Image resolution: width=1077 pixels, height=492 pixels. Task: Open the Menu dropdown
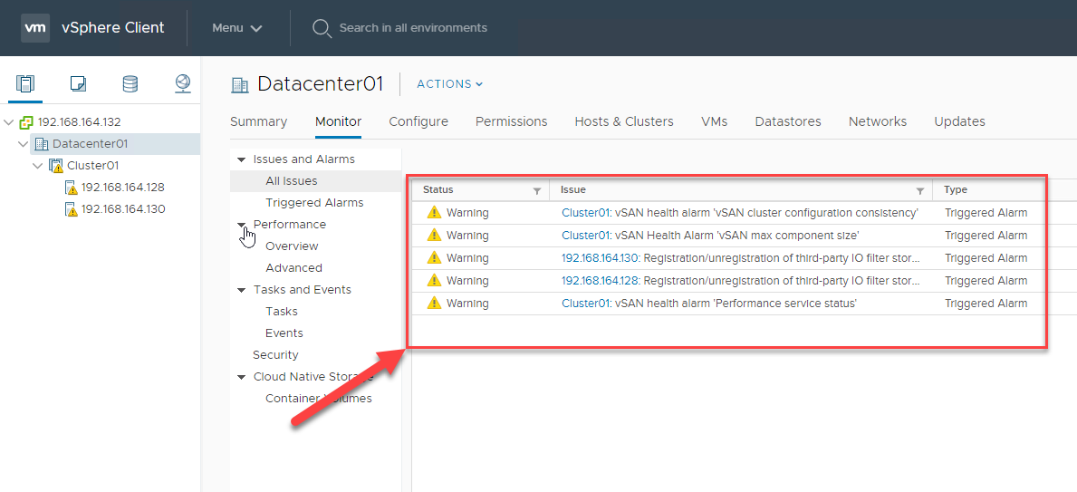pyautogui.click(x=237, y=28)
